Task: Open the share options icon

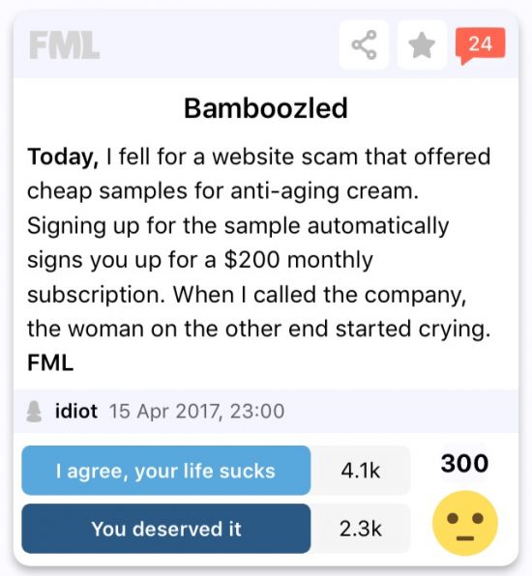Action: pyautogui.click(x=364, y=44)
